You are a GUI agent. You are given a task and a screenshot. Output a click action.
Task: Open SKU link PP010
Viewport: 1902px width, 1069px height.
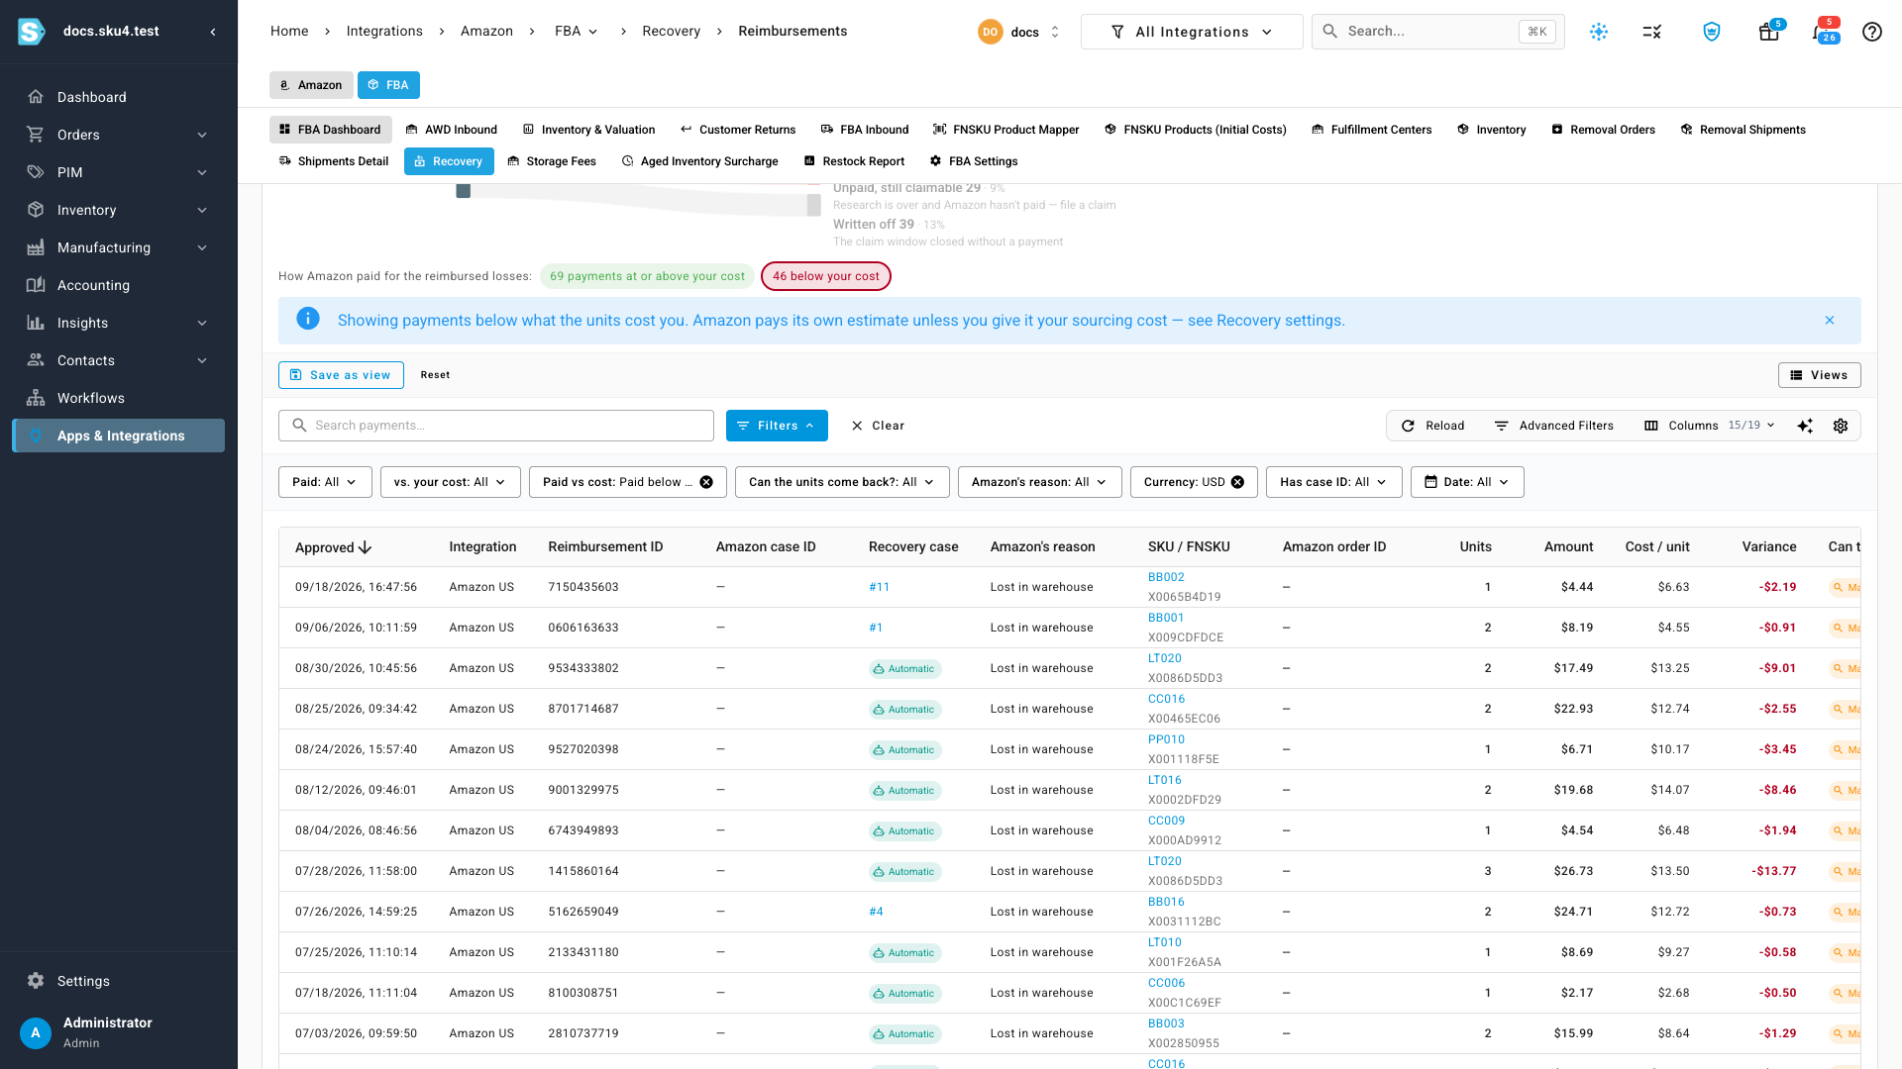(1166, 739)
